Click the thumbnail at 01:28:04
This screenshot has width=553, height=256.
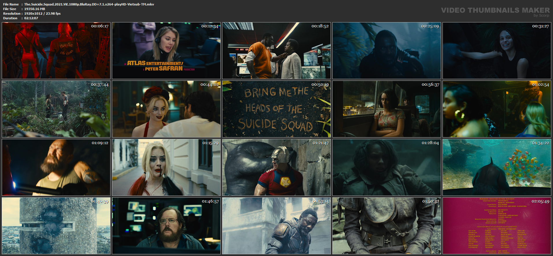387,167
